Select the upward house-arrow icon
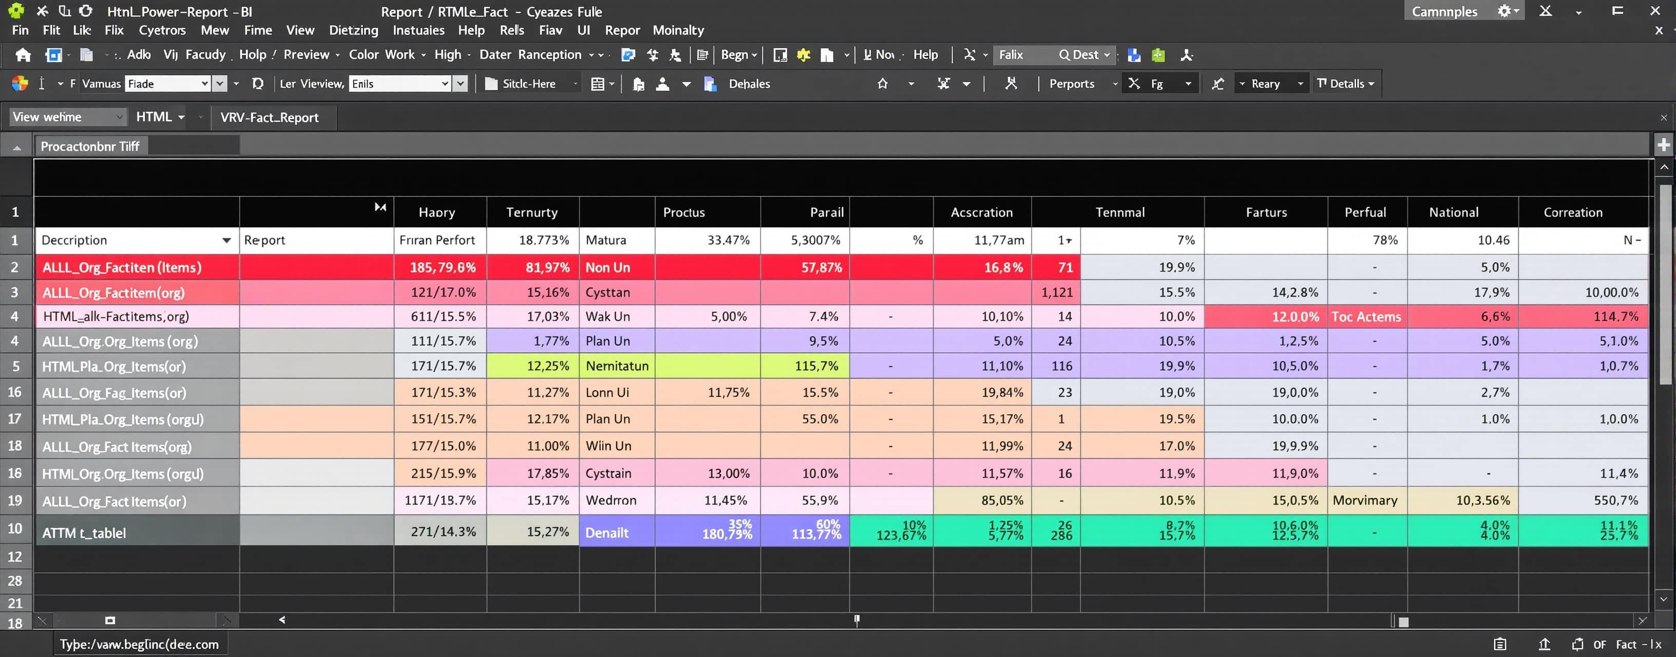 [x=882, y=83]
